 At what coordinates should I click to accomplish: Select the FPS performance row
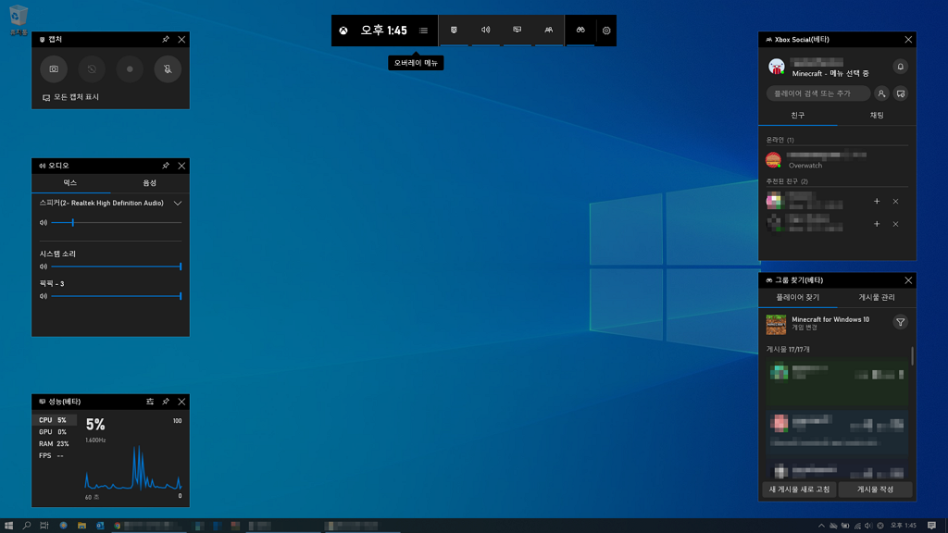[55, 455]
